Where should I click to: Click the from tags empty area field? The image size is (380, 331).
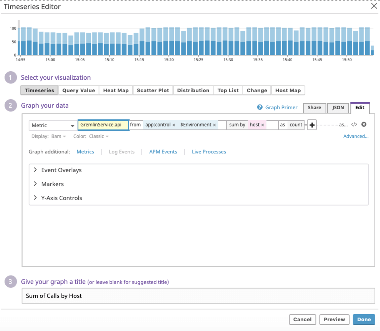point(222,125)
